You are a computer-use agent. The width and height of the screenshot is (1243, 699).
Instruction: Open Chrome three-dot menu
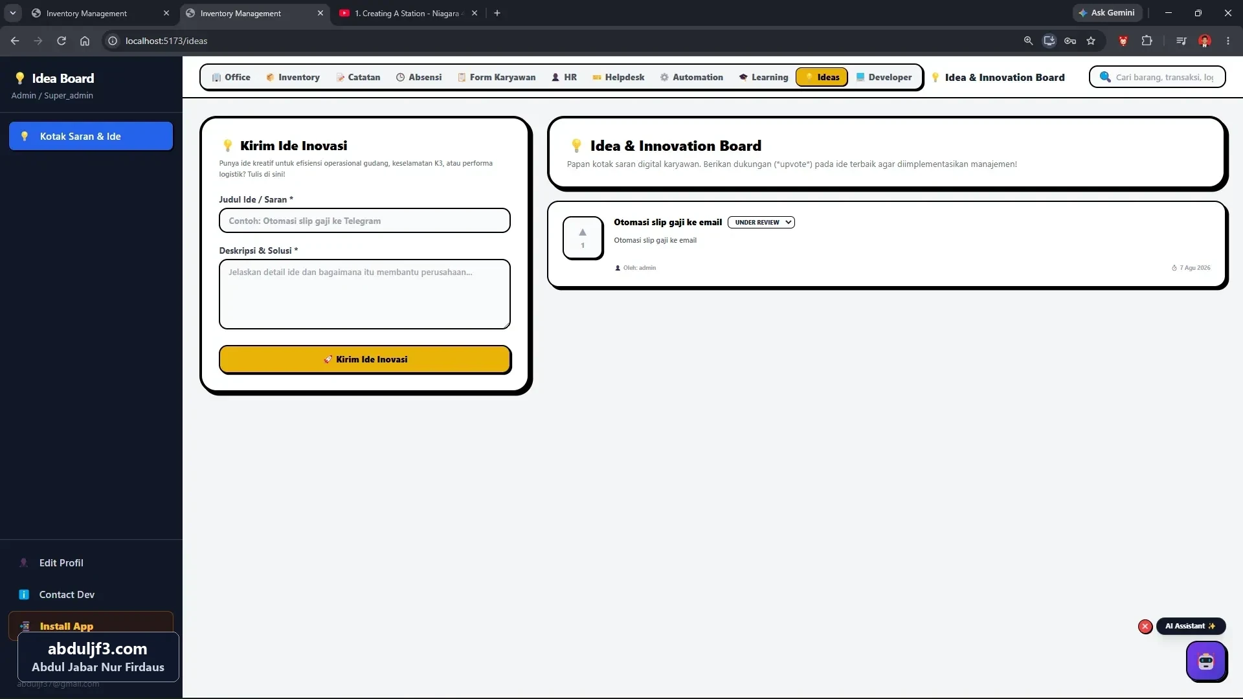click(x=1228, y=41)
